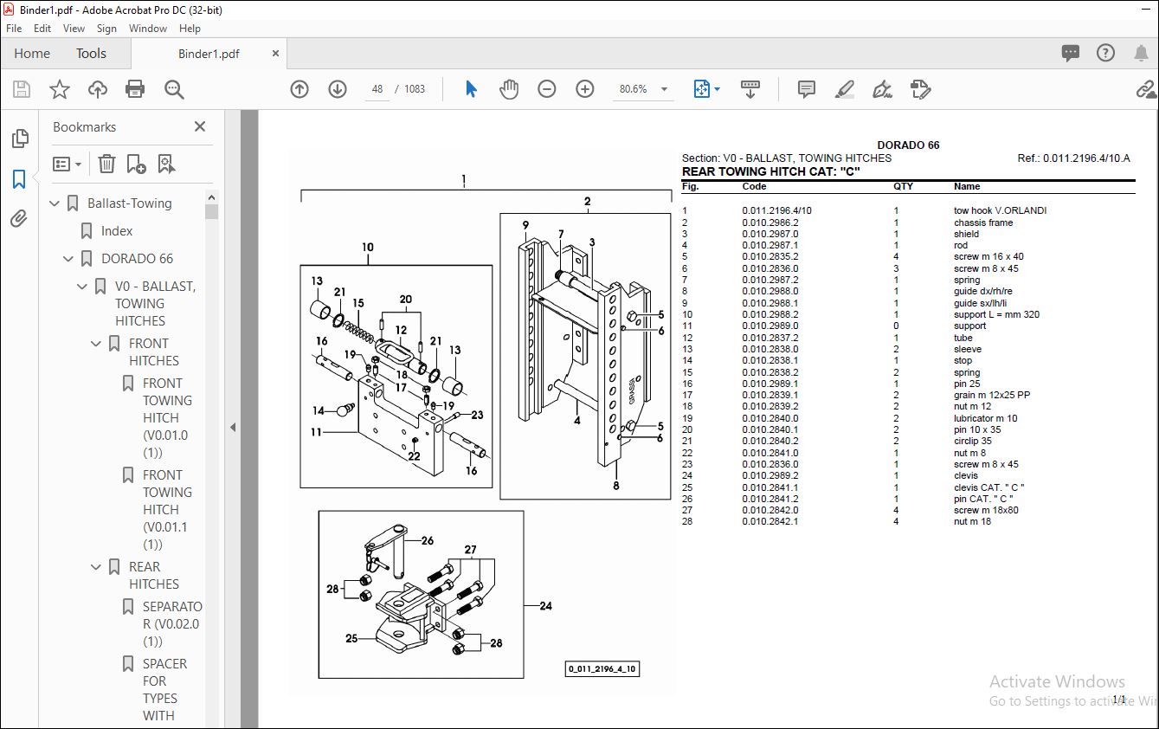Open the Help menu
Viewport: 1159px width, 729px height.
[190, 29]
